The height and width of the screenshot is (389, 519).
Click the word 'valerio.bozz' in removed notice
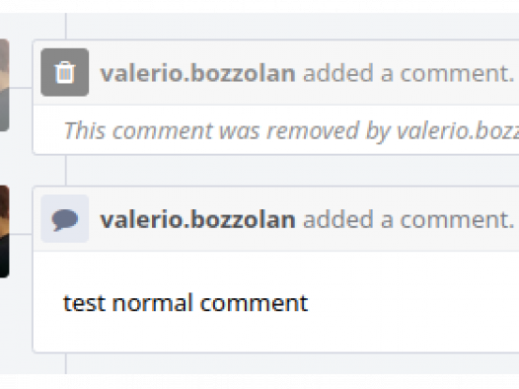pyautogui.click(x=458, y=131)
